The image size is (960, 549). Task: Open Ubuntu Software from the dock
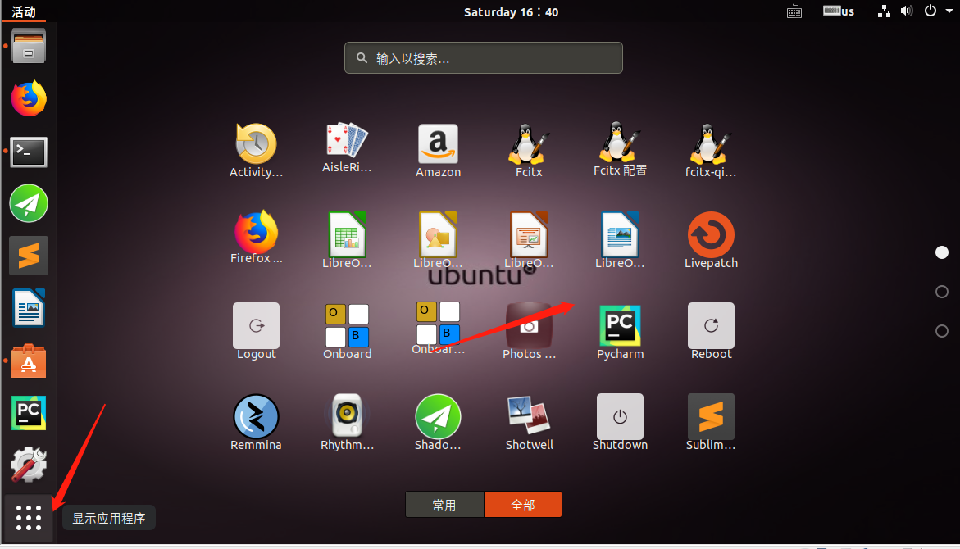click(x=28, y=361)
